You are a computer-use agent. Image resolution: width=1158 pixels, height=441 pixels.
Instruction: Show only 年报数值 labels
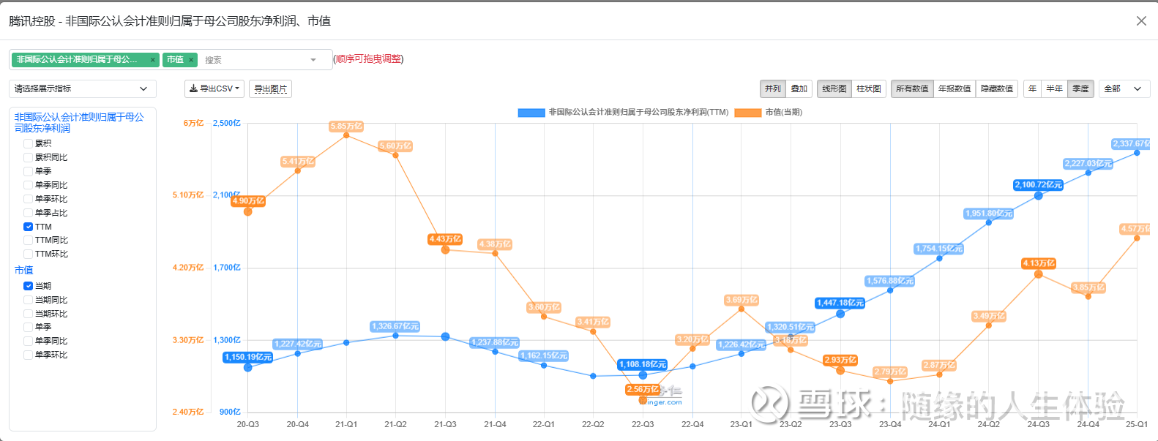[955, 88]
